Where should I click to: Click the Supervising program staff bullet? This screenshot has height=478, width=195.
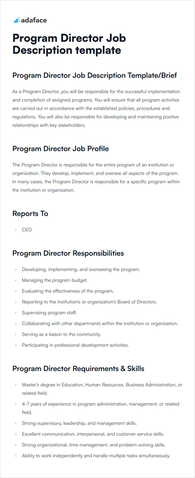pos(49,313)
